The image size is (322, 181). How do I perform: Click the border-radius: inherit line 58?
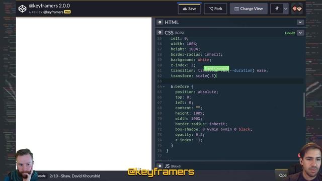197,54
